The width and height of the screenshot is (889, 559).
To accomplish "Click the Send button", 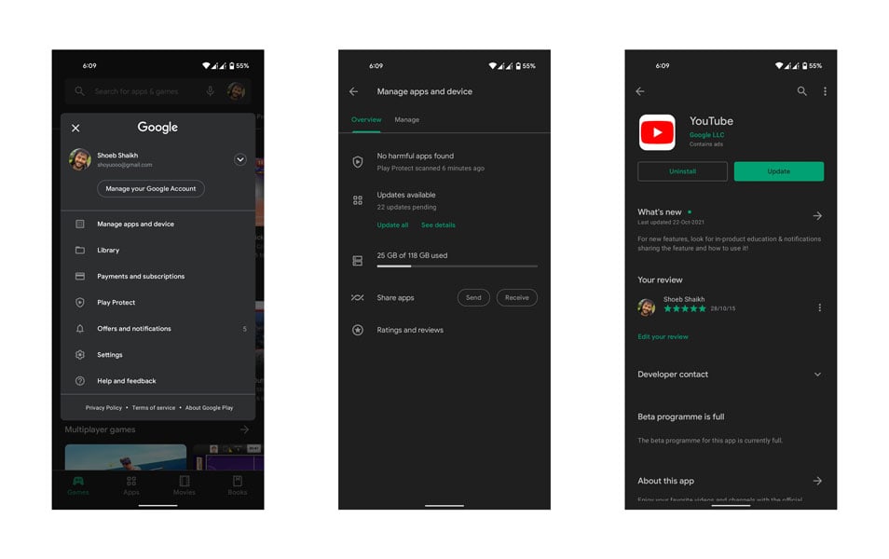I will (x=473, y=297).
